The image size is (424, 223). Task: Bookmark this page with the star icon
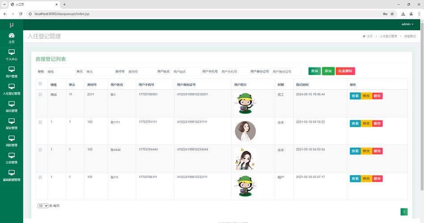pos(392,14)
